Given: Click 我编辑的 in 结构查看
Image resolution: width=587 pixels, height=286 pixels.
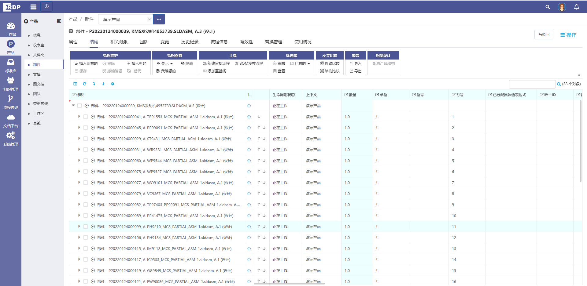Looking at the screenshot, I should coord(166,71).
